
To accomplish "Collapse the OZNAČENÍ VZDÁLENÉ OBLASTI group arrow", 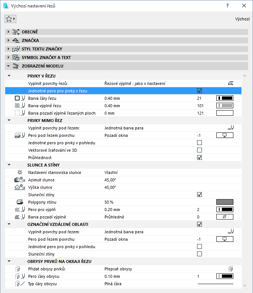I will [x=9, y=224].
